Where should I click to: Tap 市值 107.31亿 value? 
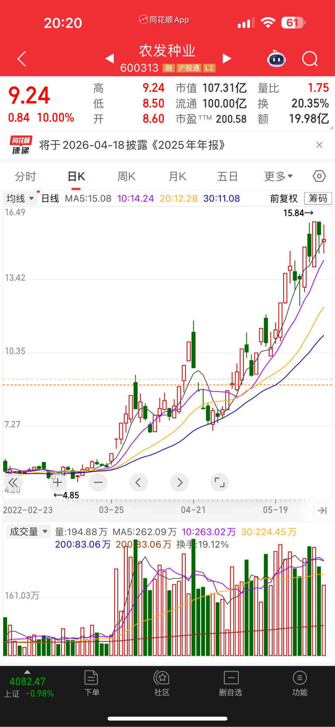point(211,88)
